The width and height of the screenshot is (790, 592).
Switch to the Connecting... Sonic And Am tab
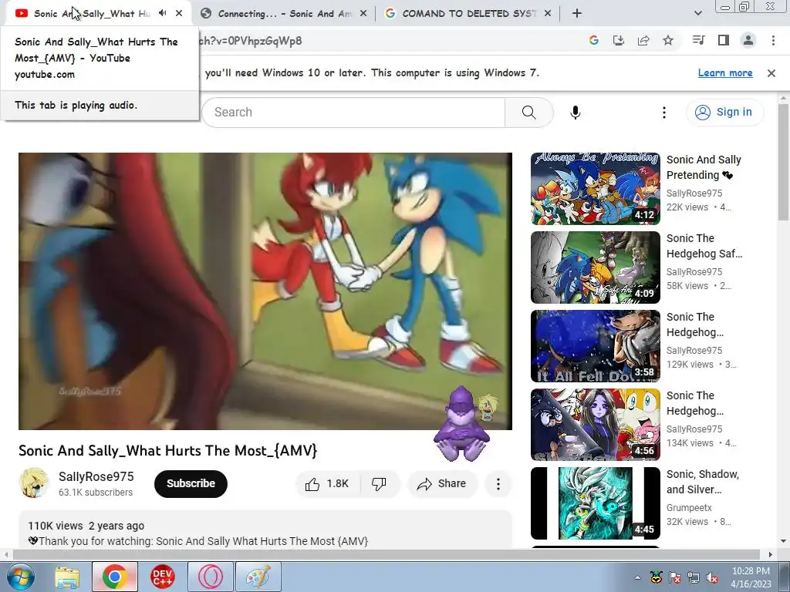tap(284, 14)
